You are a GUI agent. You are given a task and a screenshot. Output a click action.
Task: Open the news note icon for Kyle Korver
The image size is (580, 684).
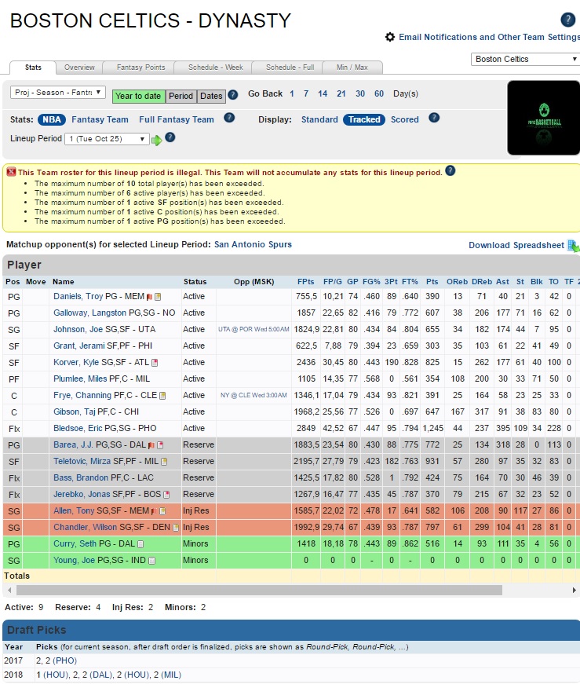pos(155,363)
